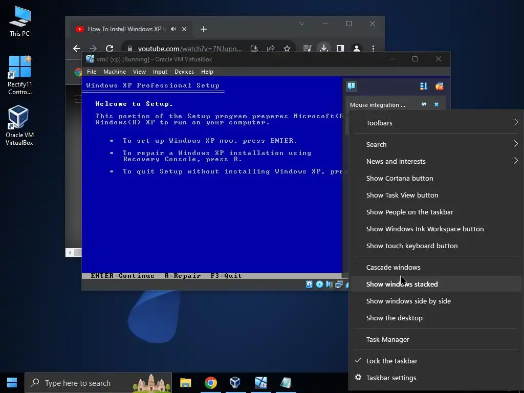Click the Chrome horizontal scrollbar left arrow
The width and height of the screenshot is (524, 393).
click(70, 253)
